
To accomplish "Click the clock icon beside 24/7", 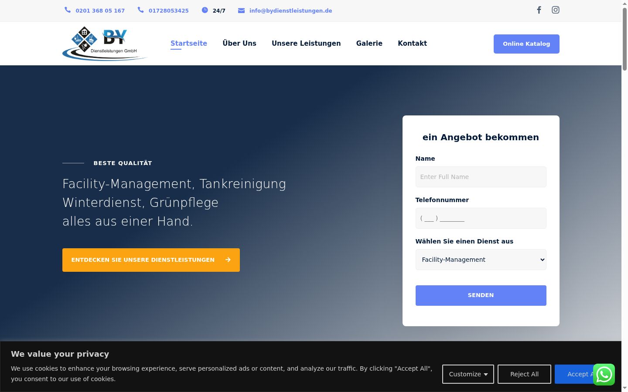I will pos(205,10).
